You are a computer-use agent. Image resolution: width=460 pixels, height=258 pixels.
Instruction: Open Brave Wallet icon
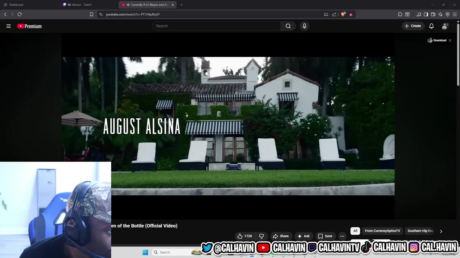[x=433, y=14]
